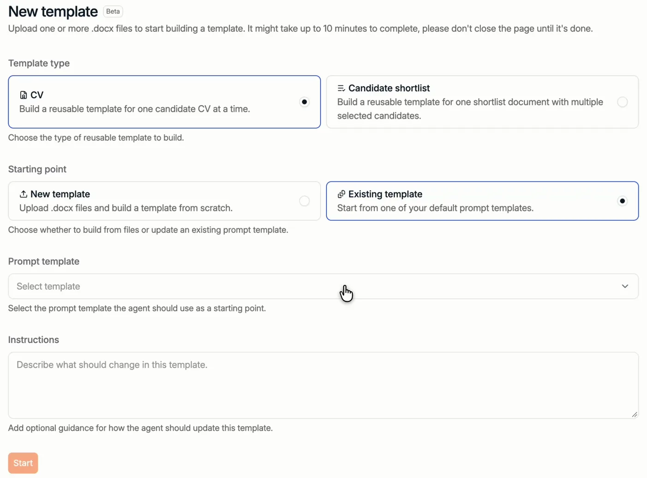This screenshot has height=478, width=647.
Task: Click the 'Starting point' section label
Action: point(37,169)
